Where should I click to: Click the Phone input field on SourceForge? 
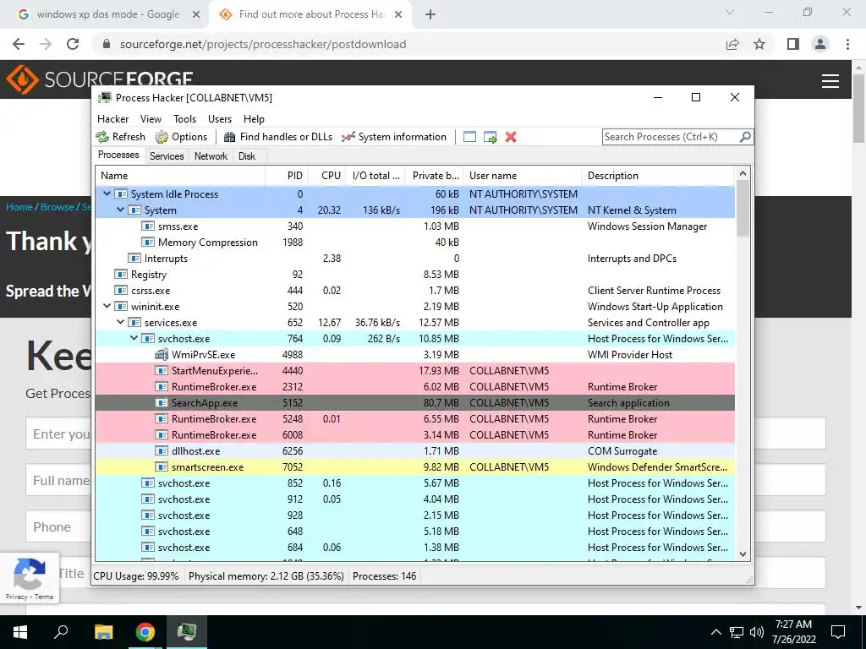pyautogui.click(x=58, y=526)
